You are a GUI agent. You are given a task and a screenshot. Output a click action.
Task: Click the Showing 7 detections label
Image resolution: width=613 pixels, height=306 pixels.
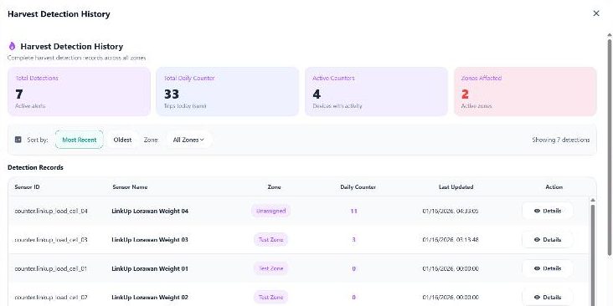pos(560,140)
